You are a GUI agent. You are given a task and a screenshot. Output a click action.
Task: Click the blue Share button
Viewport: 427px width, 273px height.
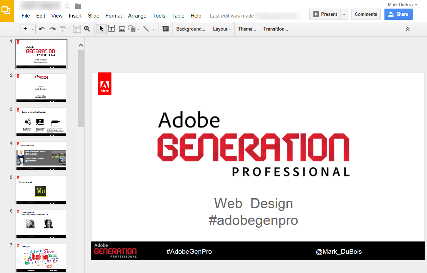click(x=398, y=14)
